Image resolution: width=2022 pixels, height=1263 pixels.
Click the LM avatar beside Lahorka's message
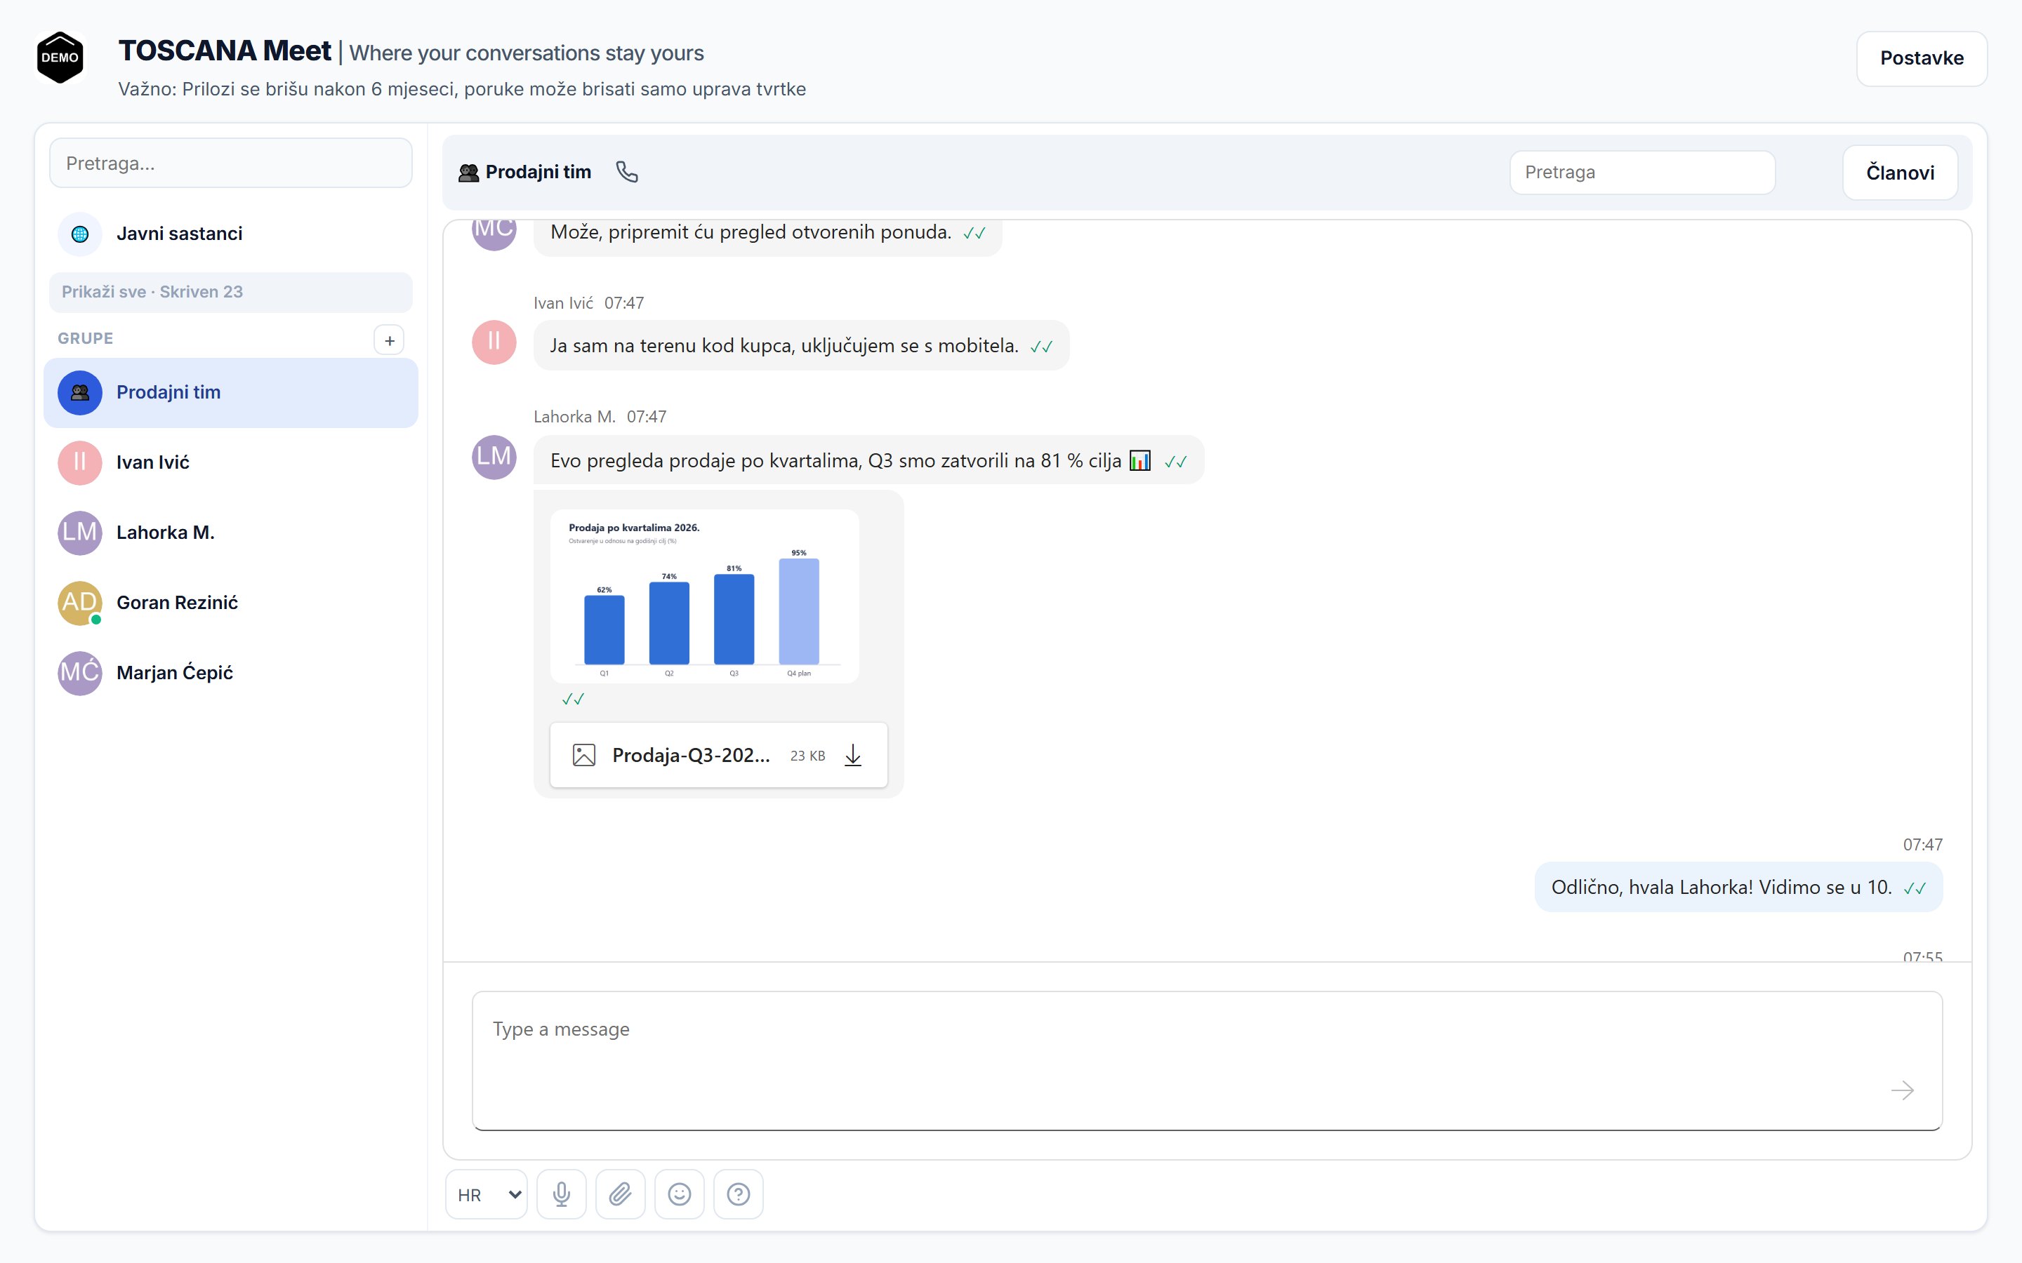(x=494, y=457)
